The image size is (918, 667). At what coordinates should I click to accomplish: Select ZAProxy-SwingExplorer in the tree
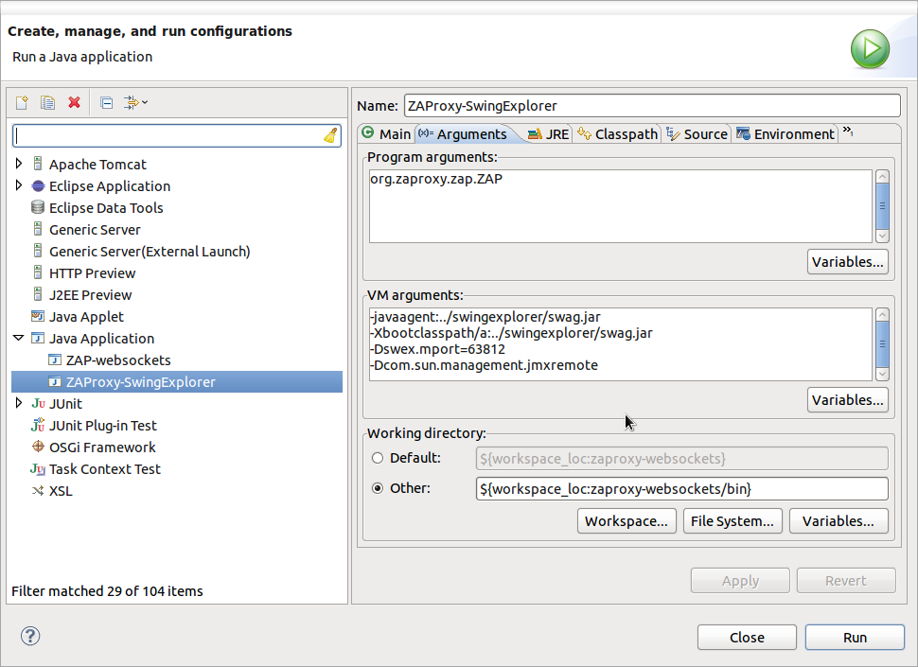click(x=177, y=381)
